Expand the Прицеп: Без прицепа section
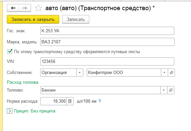The height and width of the screenshot is (131, 191). tap(9, 111)
